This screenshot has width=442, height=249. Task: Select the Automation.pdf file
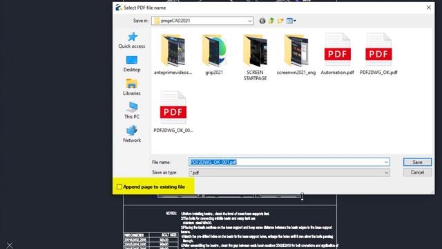tap(337, 54)
